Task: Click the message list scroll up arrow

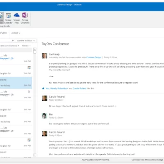Action: pyautogui.click(x=35, y=49)
